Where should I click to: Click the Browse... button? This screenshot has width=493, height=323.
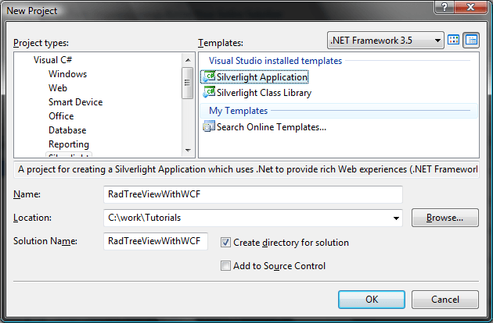click(444, 218)
